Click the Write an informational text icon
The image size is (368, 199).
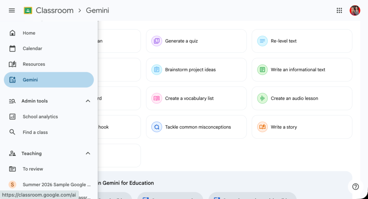click(262, 70)
